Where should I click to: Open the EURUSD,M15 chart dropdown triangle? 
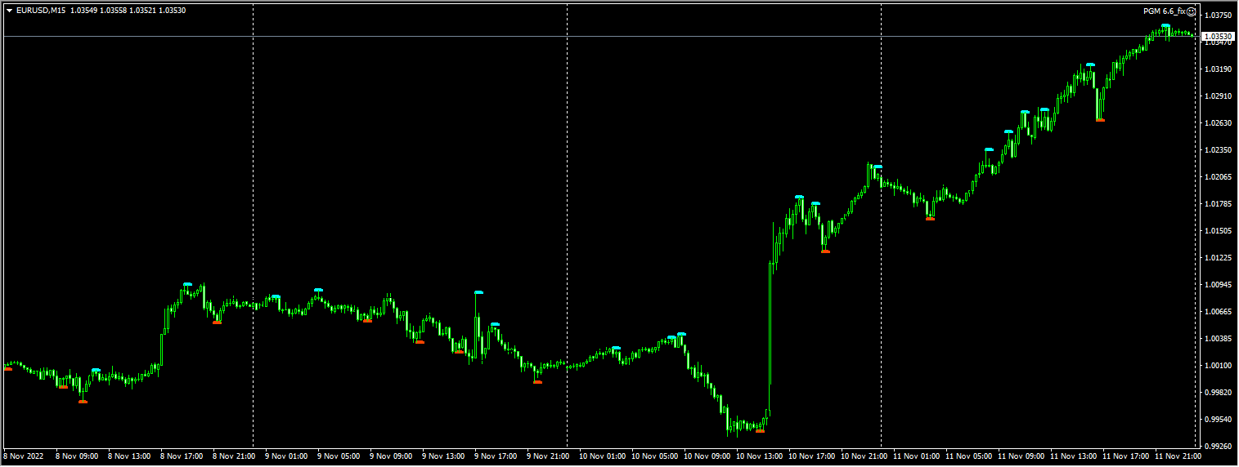click(x=9, y=11)
